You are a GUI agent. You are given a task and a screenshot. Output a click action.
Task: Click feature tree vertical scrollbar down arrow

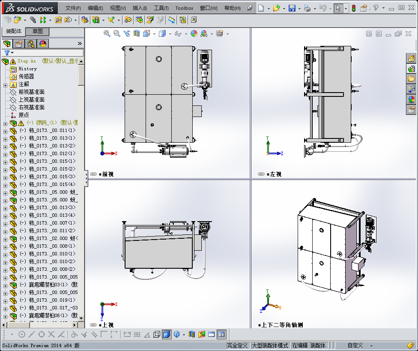pos(81,318)
